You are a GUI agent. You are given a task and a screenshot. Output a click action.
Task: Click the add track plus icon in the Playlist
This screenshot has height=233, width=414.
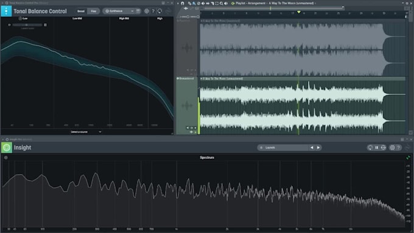(x=191, y=132)
